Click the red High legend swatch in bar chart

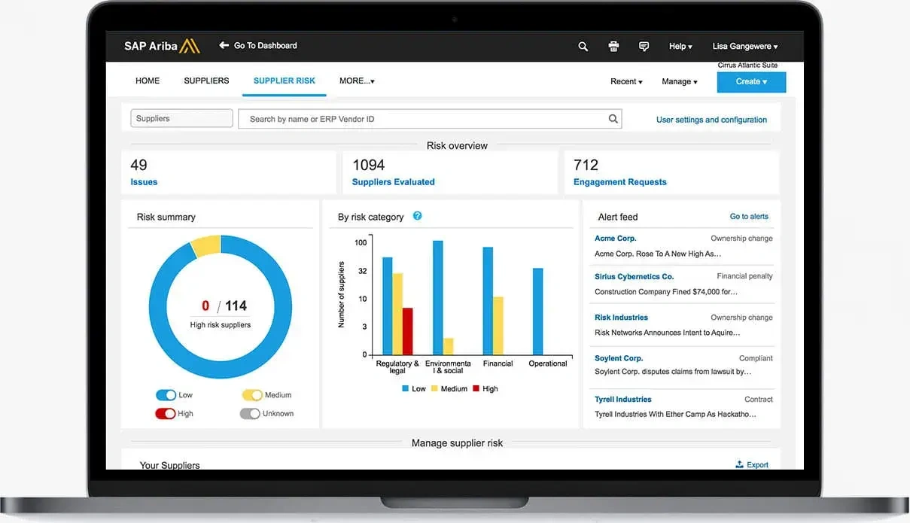click(476, 389)
